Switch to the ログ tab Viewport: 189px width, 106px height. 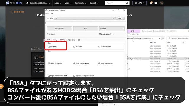(x=79, y=40)
